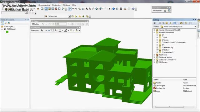
Task: Select the Fly tool
Action: coord(73,9)
